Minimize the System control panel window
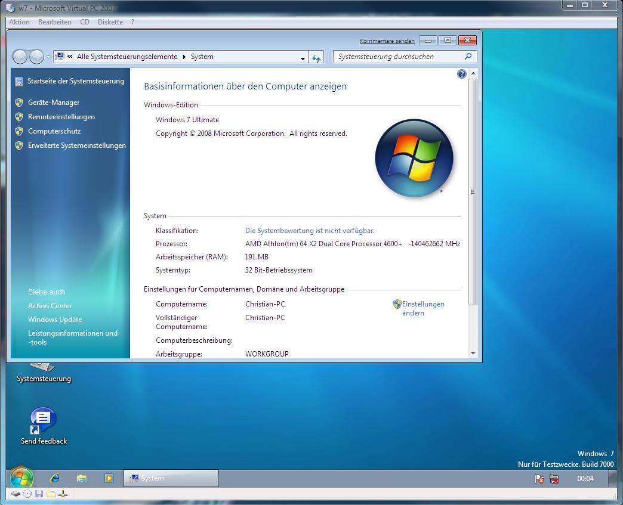623x505 pixels. [x=428, y=41]
